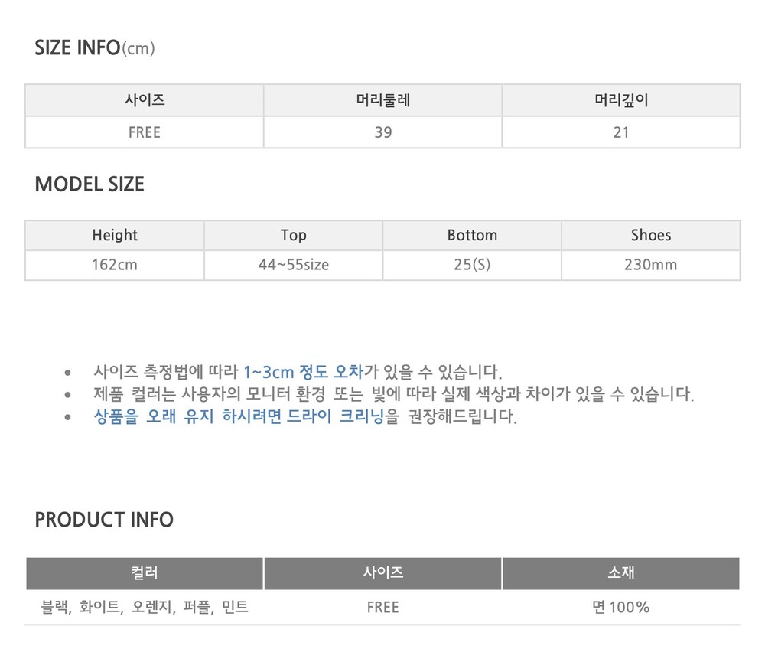
Task: Select the Bottom column header
Action: point(472,235)
